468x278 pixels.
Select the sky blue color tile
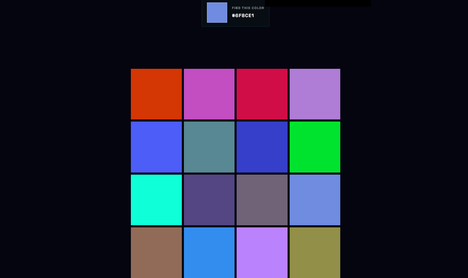[209, 253]
